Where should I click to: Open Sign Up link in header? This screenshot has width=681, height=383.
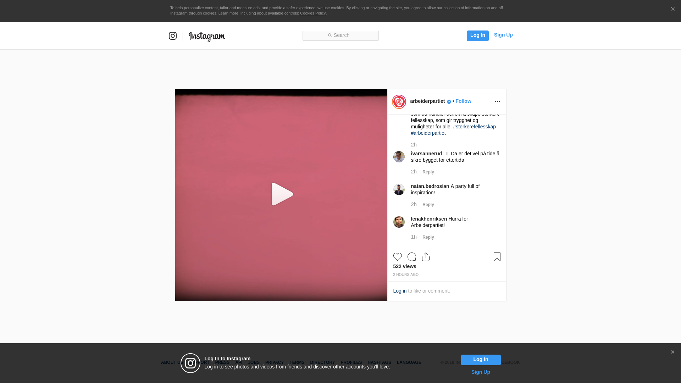[503, 35]
